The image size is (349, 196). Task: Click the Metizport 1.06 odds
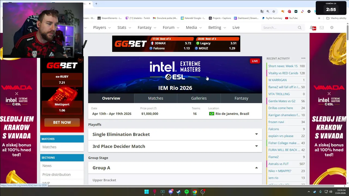[x=62, y=107]
